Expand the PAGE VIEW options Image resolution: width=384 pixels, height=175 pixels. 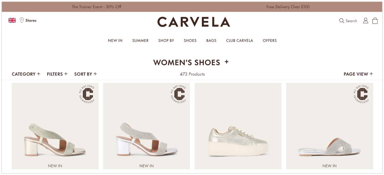click(358, 74)
